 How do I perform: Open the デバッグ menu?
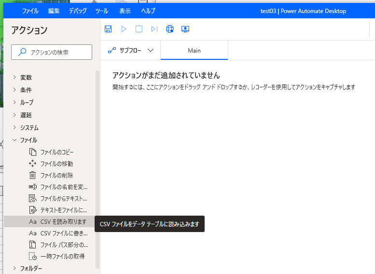coord(78,11)
